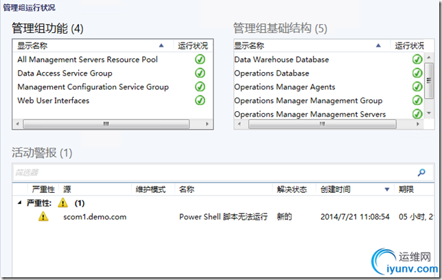Image resolution: width=442 pixels, height=280 pixels.
Task: Select Web User Interfaces row
Action: [x=113, y=100]
